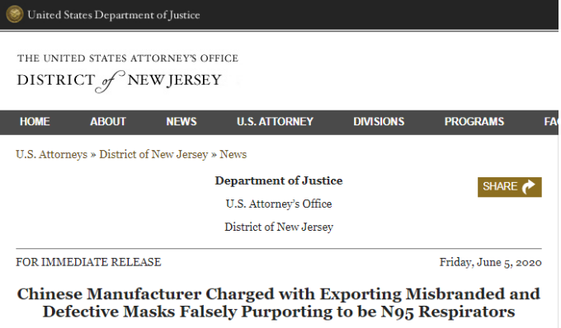
Task: Click the SHARE button
Action: coord(510,187)
